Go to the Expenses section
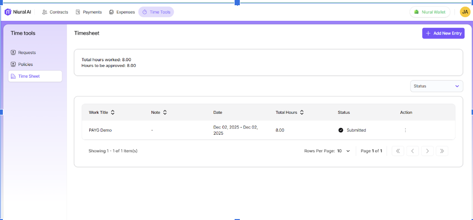This screenshot has width=473, height=220. (x=122, y=12)
